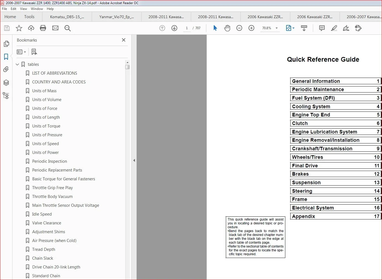
Task: Zoom out with the minus button
Action: [239, 28]
